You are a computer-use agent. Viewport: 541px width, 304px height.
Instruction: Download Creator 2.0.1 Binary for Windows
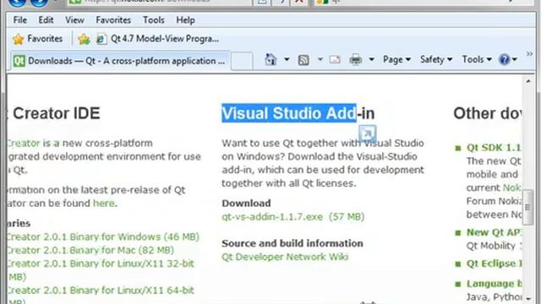tap(103, 236)
